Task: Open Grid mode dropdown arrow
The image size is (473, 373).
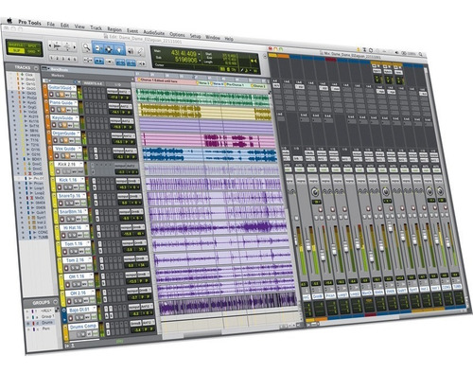Action: (39, 51)
